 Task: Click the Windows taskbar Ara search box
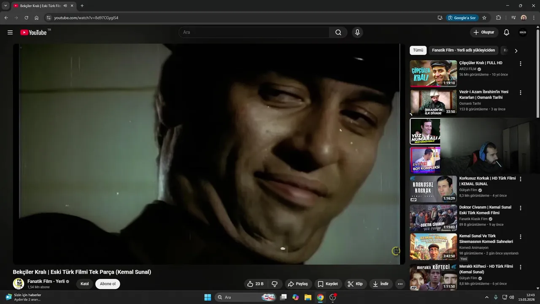246,297
